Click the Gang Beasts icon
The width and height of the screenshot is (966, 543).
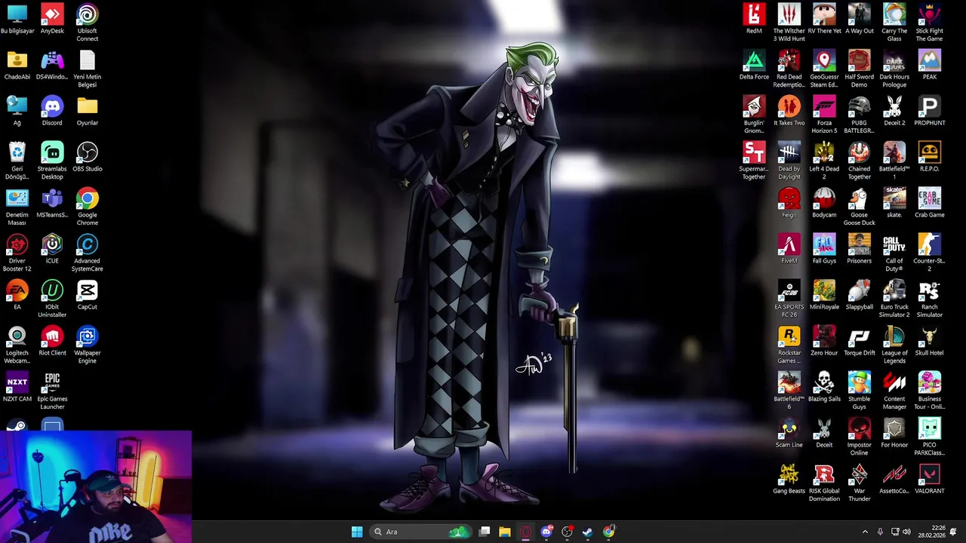[x=789, y=479]
